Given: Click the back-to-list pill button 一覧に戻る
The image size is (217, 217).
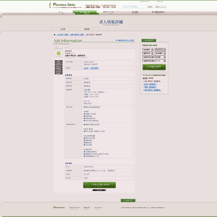Looking at the screenshot, I should (99, 190).
